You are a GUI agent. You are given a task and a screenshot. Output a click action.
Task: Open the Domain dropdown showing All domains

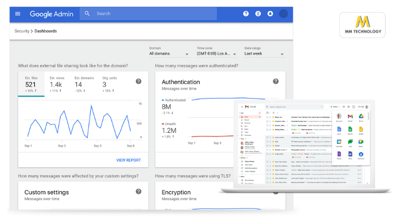click(169, 54)
